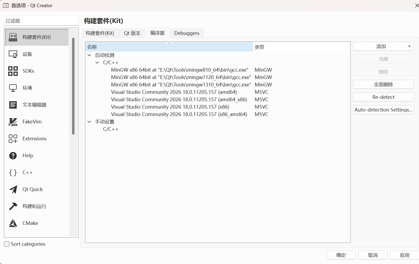This screenshot has width=419, height=264.
Task: Switch to the 构建套件(Kit) tab
Action: (100, 33)
